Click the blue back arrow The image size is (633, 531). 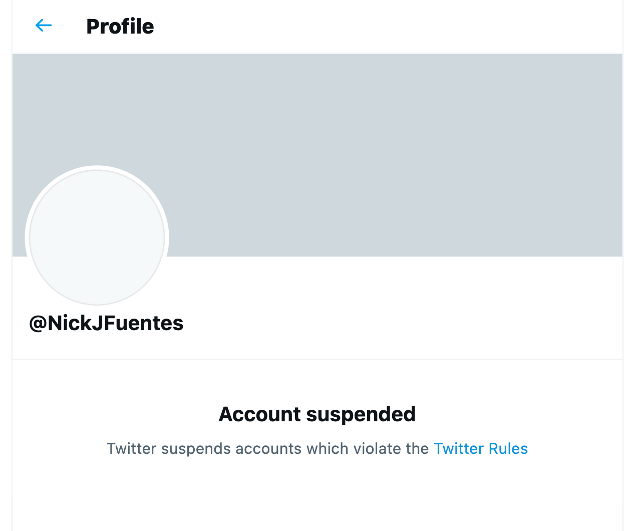pyautogui.click(x=44, y=26)
